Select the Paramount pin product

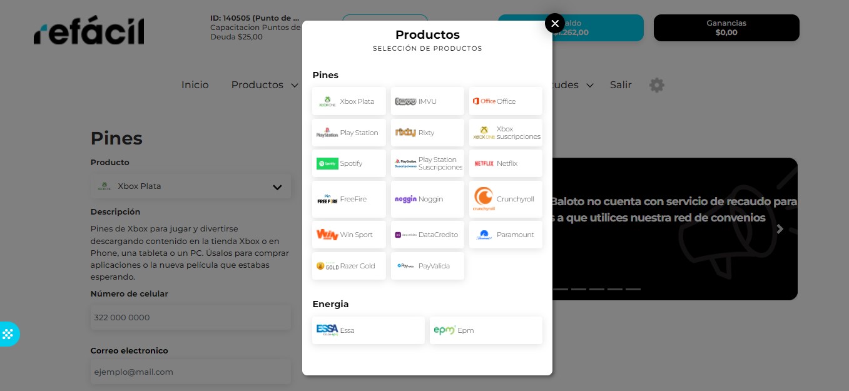pos(506,235)
